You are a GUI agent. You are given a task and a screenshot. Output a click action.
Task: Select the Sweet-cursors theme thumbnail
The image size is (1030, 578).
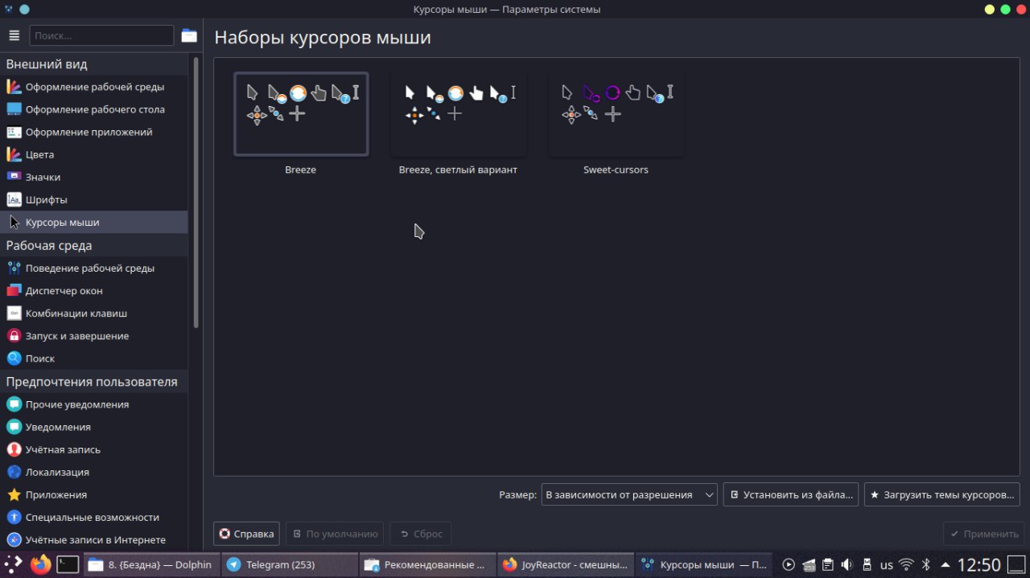point(616,114)
